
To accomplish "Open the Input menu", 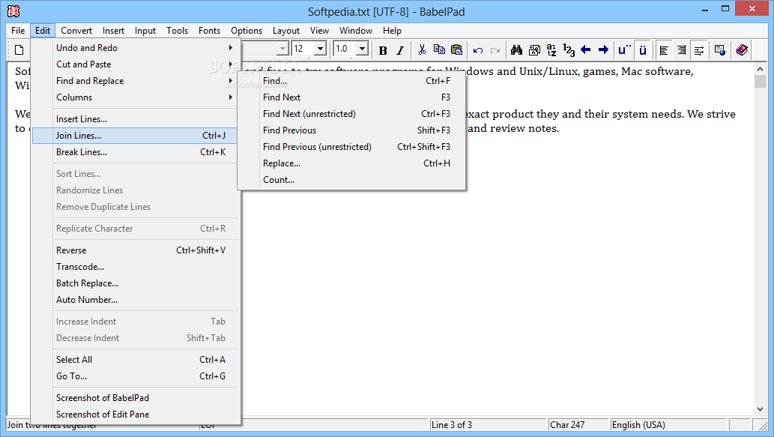I will click(x=145, y=31).
